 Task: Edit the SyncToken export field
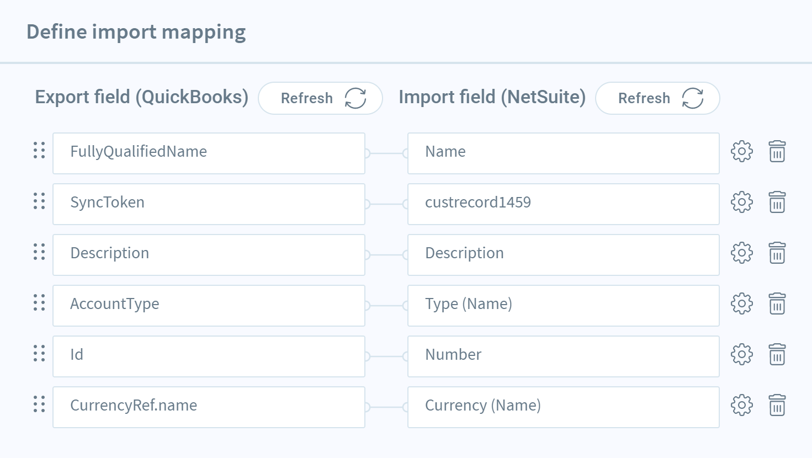[209, 204]
